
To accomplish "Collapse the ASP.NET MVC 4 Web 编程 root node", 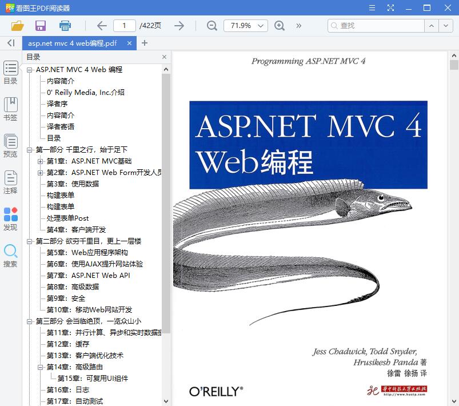I will coord(29,70).
